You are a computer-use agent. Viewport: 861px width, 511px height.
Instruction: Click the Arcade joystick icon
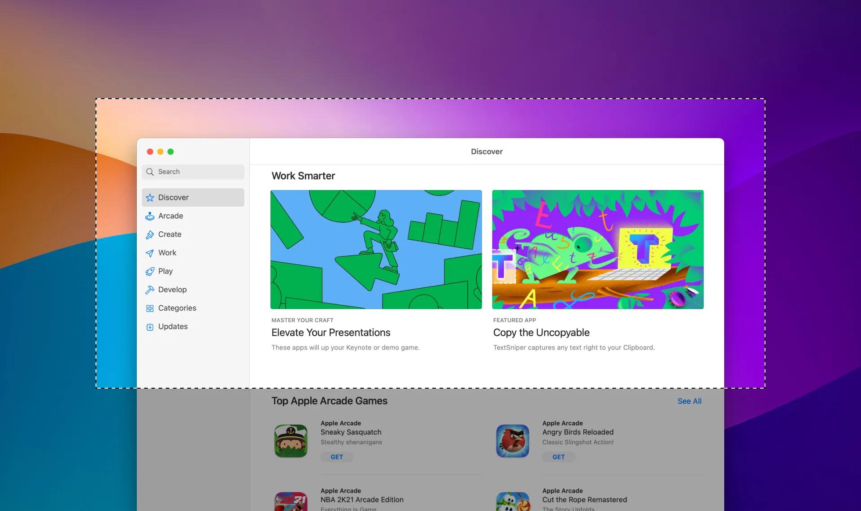pos(150,216)
